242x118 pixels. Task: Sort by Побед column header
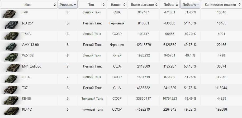pos(169,4)
